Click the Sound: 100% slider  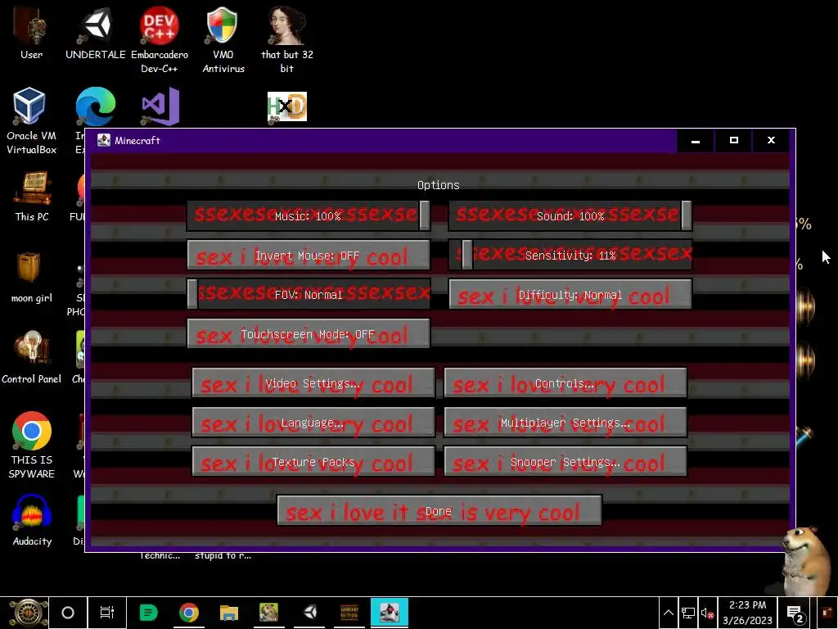[570, 215]
